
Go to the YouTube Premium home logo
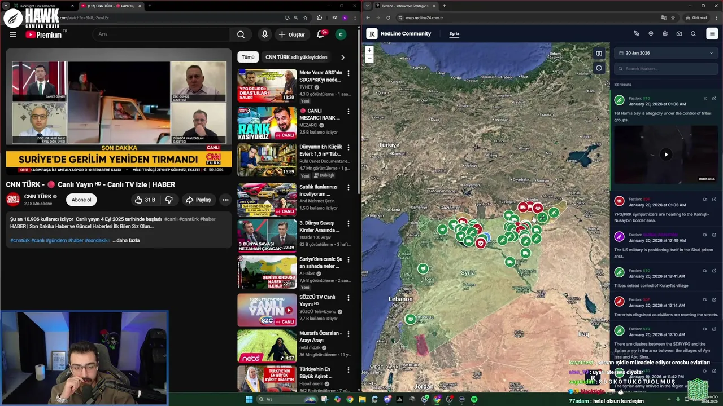click(43, 34)
